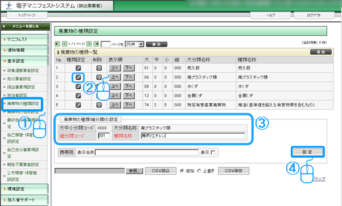The height and width of the screenshot is (206, 342).
Task: Click the 設定 submit button
Action: tap(307, 152)
